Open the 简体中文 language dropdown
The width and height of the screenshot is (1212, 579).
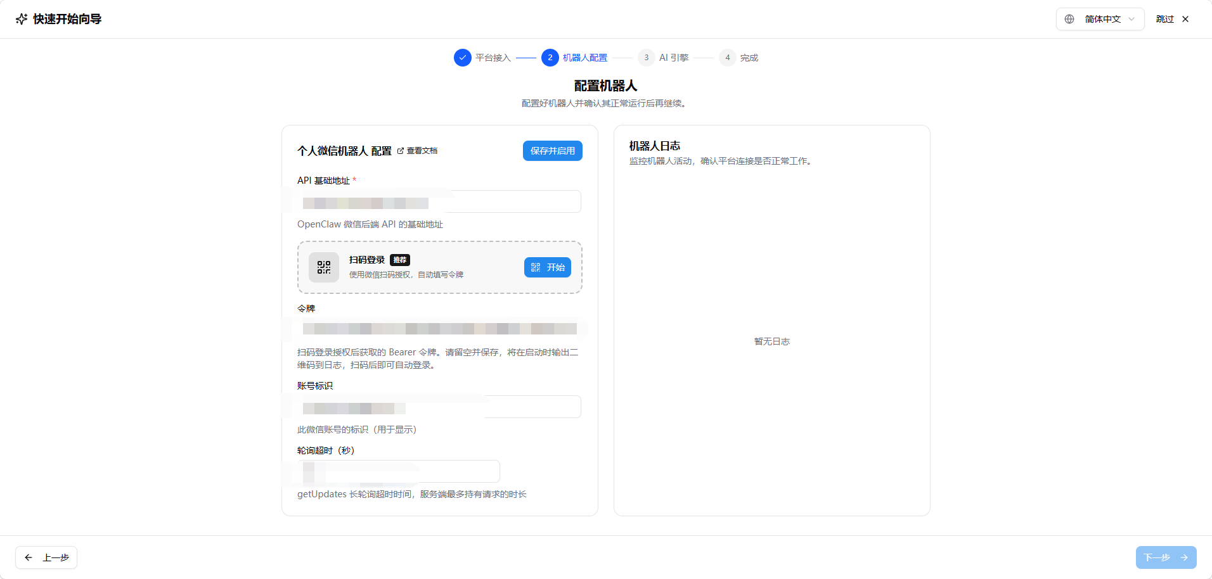[x=1100, y=19]
